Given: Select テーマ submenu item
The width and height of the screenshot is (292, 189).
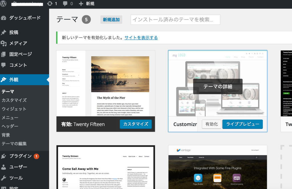Looking at the screenshot, I should (8, 92).
